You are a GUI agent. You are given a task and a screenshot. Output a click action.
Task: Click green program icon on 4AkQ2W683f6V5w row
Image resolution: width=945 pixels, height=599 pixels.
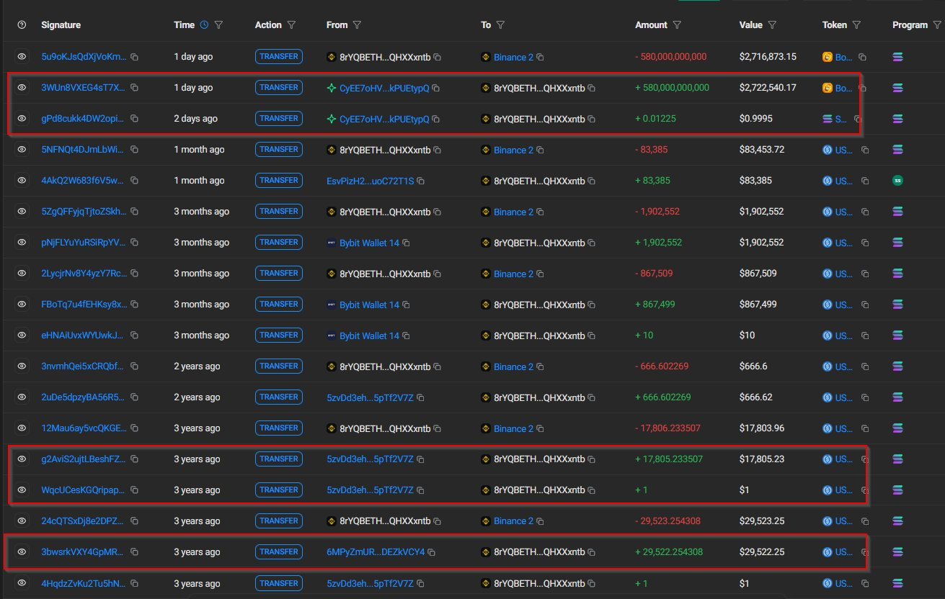coord(898,180)
